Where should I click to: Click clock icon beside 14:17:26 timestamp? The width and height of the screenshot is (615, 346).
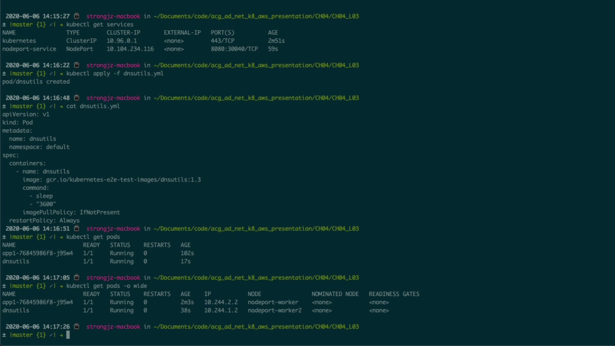pyautogui.click(x=77, y=326)
